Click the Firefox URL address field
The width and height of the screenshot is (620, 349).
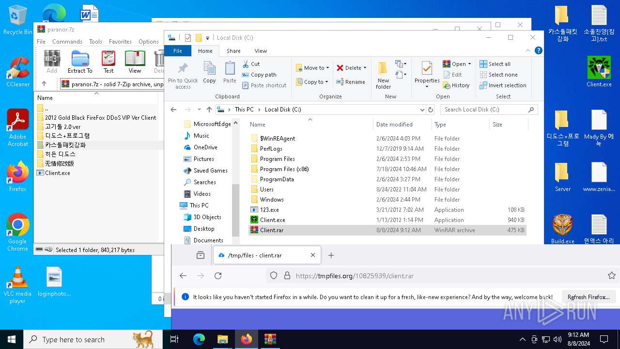point(436,275)
